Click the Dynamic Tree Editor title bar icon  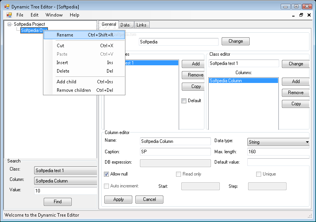[x=7, y=7]
